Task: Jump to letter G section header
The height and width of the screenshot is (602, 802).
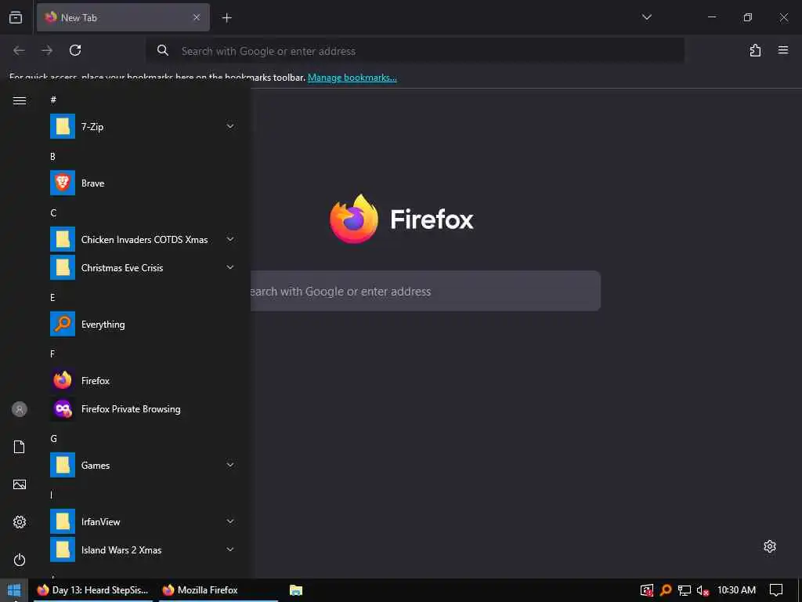Action: tap(53, 438)
